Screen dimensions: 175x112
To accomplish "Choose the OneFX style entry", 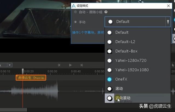I will 138,79.
